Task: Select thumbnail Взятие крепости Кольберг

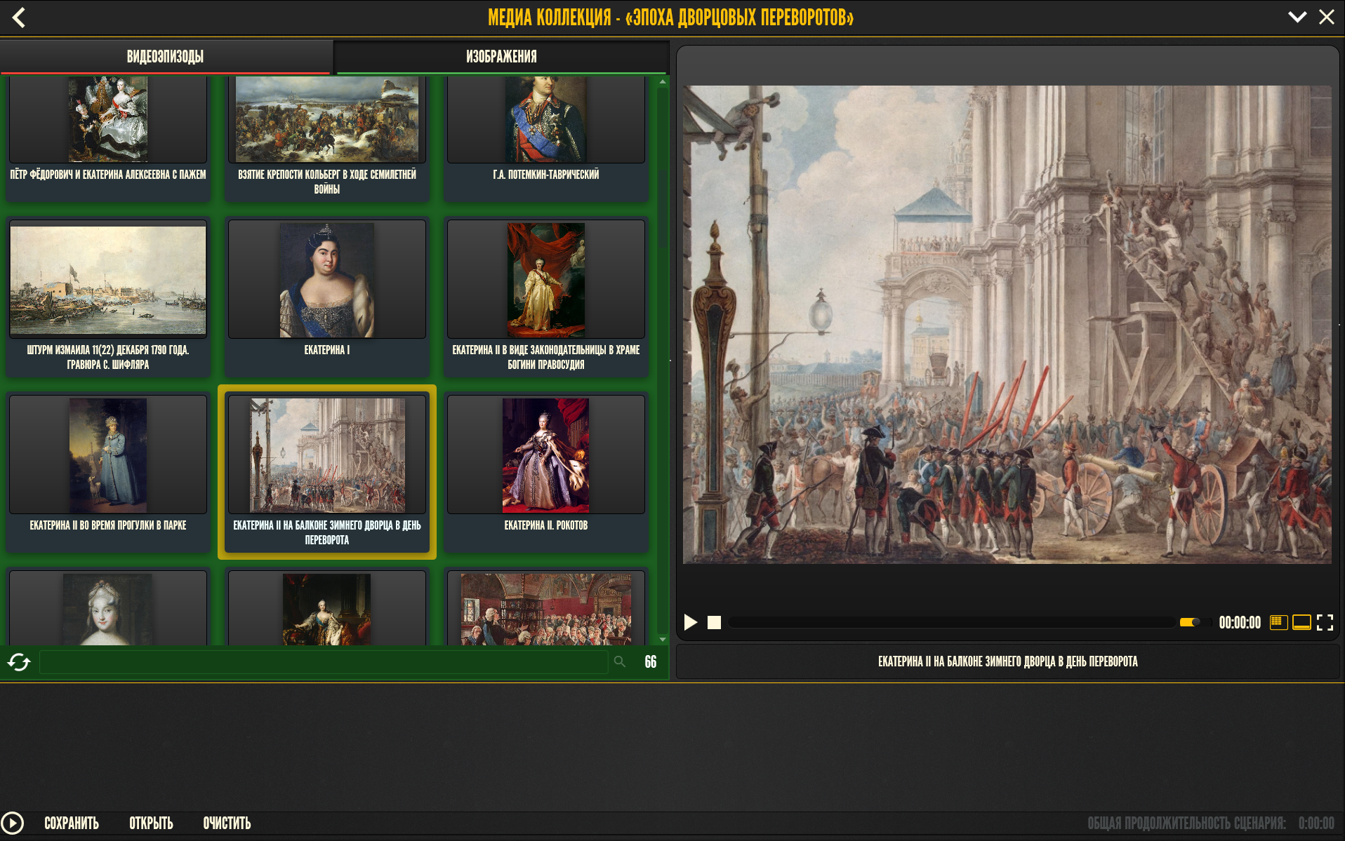Action: 327,138
